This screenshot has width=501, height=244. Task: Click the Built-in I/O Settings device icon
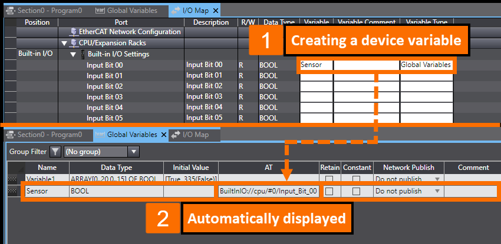[x=83, y=54]
